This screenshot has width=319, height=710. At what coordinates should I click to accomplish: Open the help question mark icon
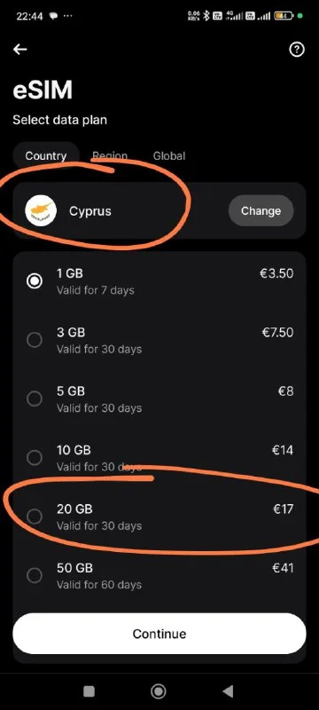tap(297, 50)
